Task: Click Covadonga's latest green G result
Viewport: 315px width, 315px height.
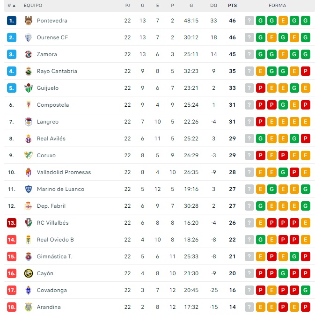Action: [306, 290]
